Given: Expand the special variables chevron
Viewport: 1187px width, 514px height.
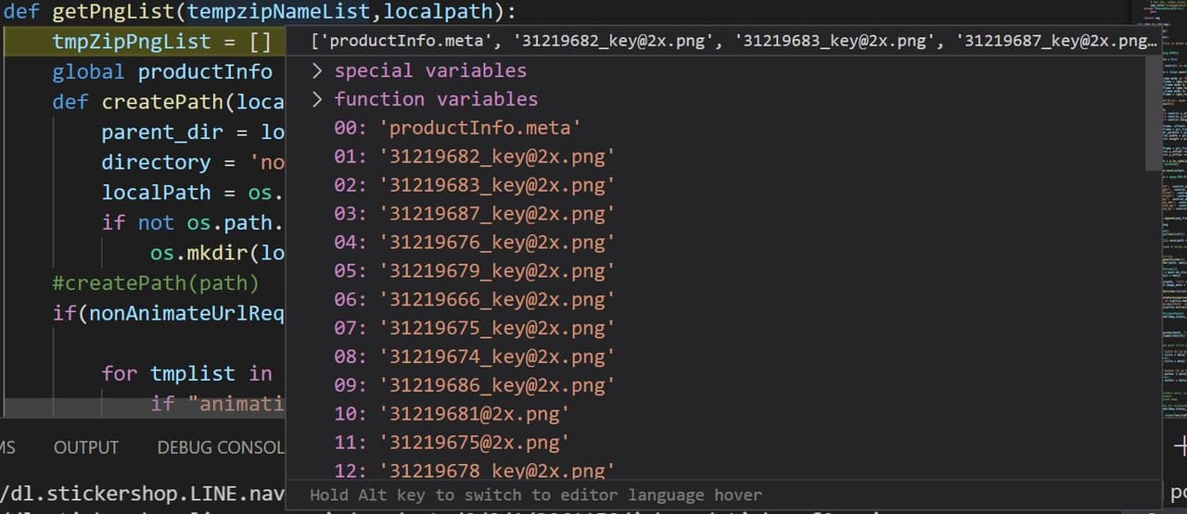Looking at the screenshot, I should (x=317, y=71).
